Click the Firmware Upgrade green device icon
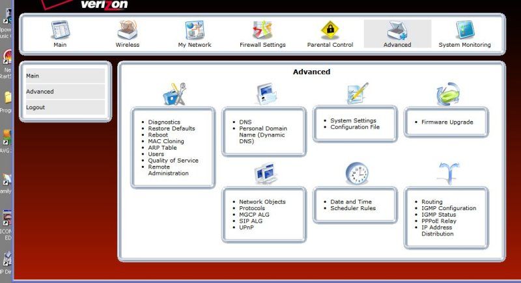The height and width of the screenshot is (283, 521). [448, 94]
